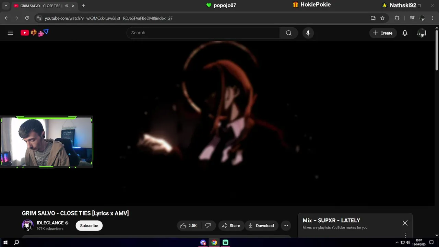Close the GRIM SALVO browser tab
This screenshot has width=439, height=247.
click(x=73, y=6)
